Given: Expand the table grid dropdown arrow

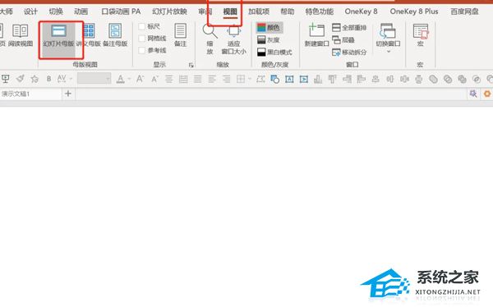Looking at the screenshot, I should tap(250, 79).
